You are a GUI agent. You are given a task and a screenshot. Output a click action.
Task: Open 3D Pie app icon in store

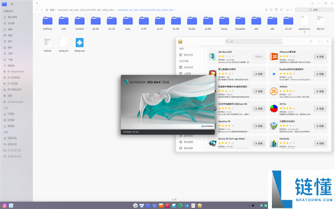tap(274, 108)
